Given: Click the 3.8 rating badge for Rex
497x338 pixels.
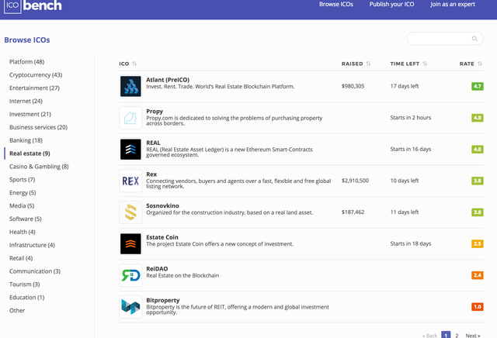Looking at the screenshot, I should (x=478, y=181).
